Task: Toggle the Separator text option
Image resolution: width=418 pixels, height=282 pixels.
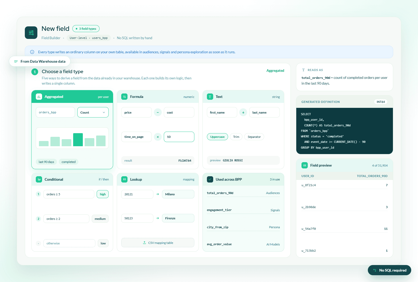Action: pyautogui.click(x=254, y=137)
